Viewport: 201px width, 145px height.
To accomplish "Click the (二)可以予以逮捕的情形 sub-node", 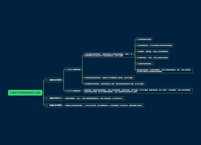I will coord(73,91).
